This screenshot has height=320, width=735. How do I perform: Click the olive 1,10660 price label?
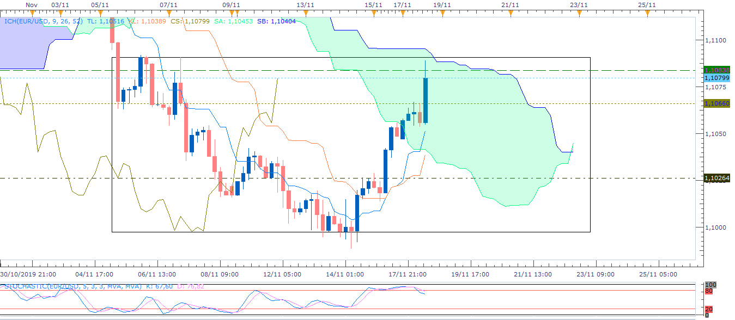(717, 103)
